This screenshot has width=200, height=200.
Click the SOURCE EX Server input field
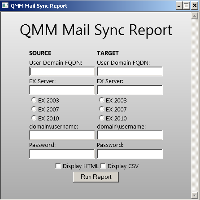(62, 90)
